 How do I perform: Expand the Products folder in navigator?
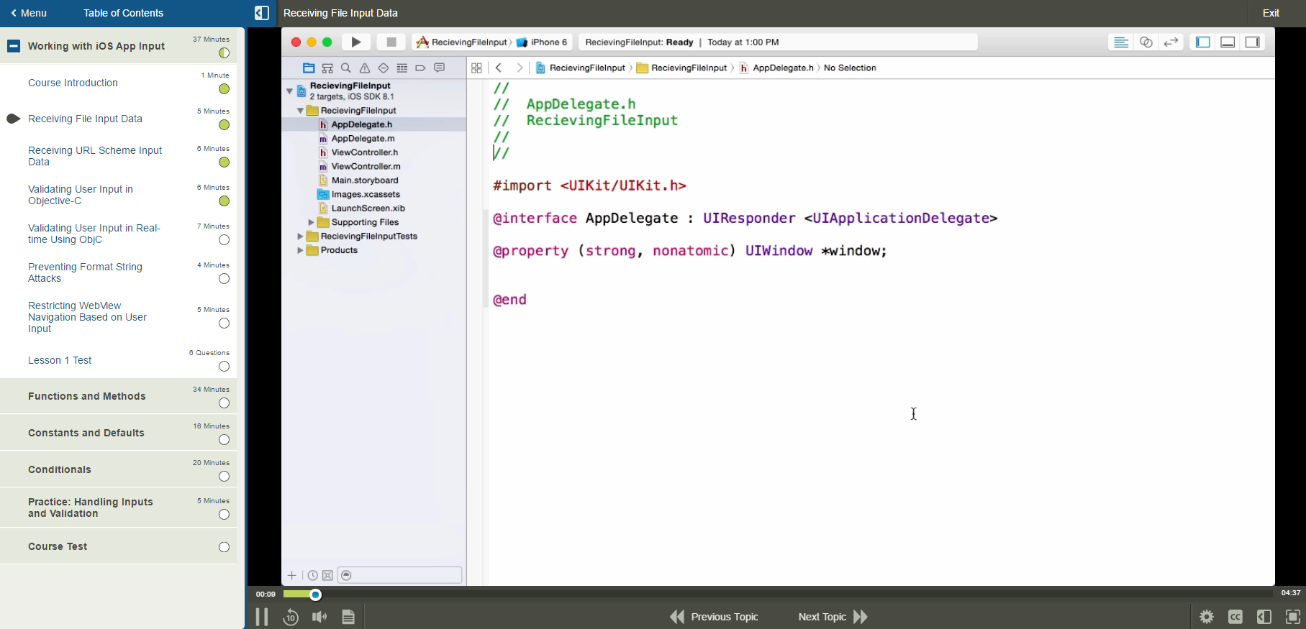coord(300,250)
